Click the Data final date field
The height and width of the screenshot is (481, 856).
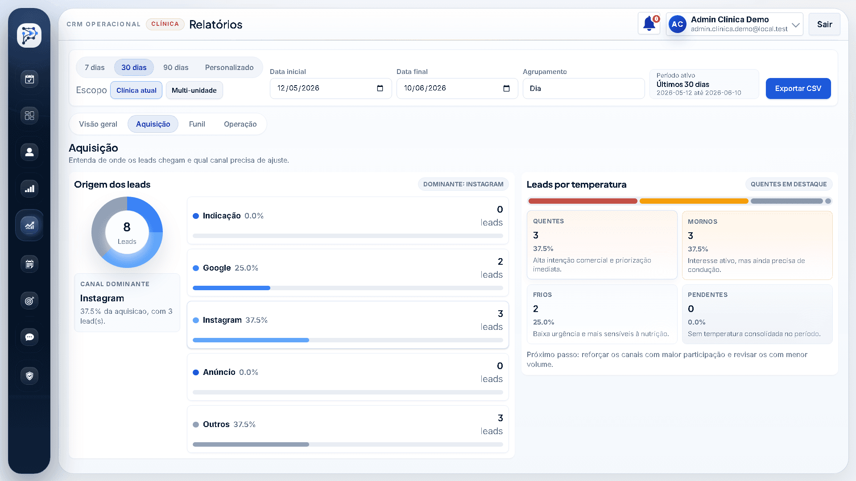457,88
